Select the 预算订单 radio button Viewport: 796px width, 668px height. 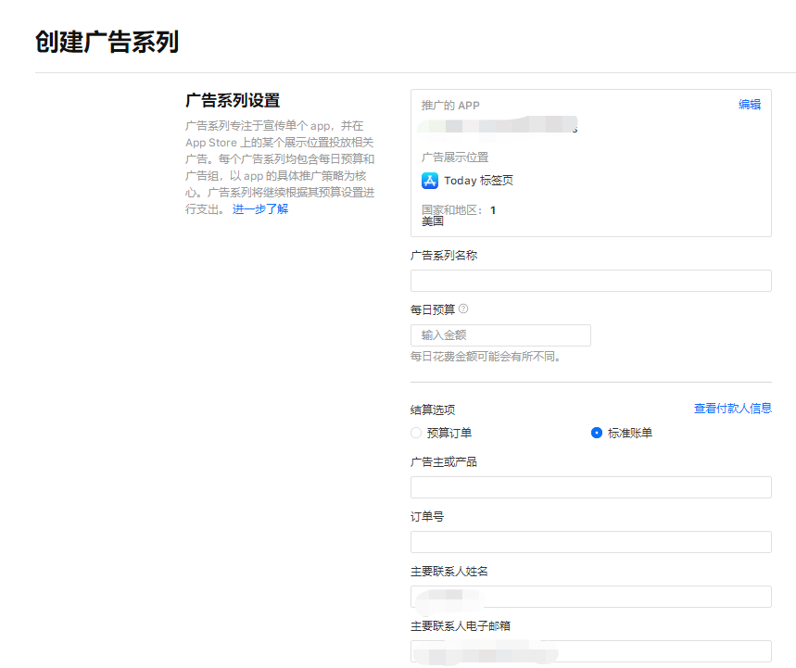pos(416,433)
